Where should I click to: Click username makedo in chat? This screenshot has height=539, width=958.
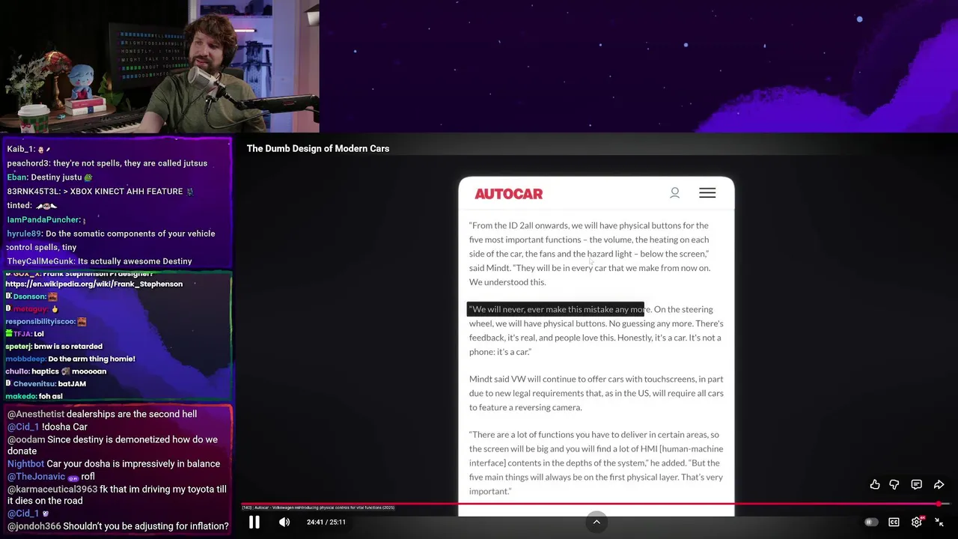click(20, 396)
